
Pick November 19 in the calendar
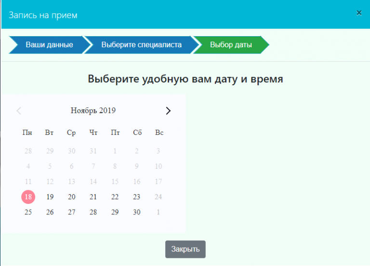click(x=50, y=197)
